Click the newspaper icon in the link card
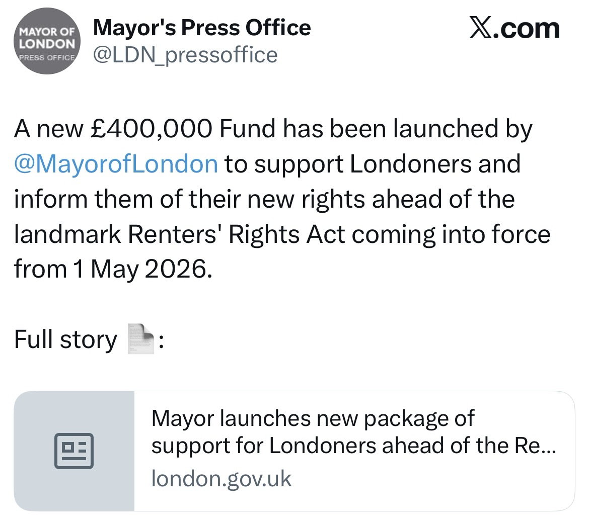This screenshot has height=526, width=589. (x=74, y=451)
